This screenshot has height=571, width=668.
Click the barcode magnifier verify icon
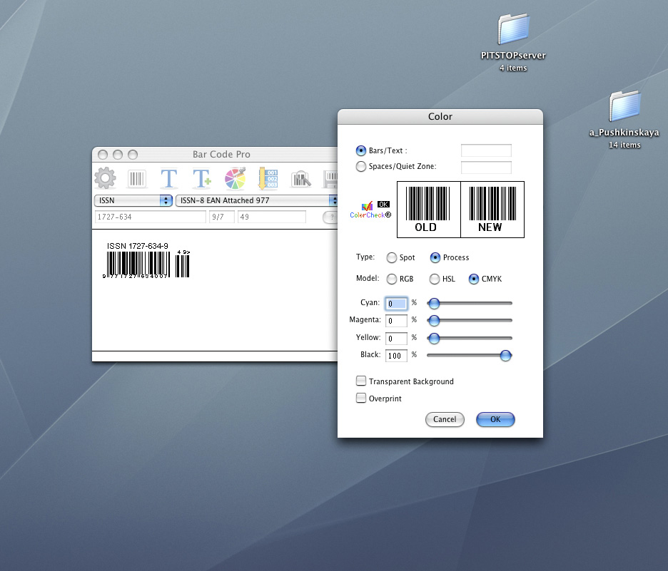tap(300, 179)
